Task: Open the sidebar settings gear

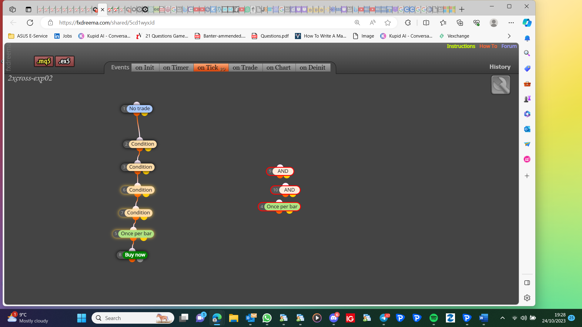Action: tap(527, 298)
